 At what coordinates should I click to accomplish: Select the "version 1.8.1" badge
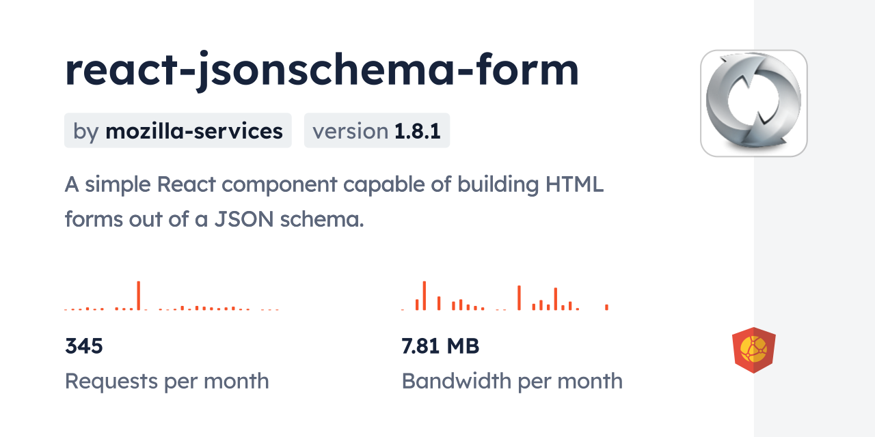[x=377, y=131]
